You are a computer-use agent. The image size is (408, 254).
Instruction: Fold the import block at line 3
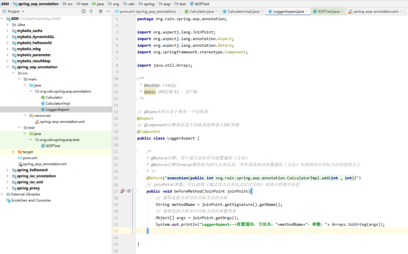(x=135, y=32)
